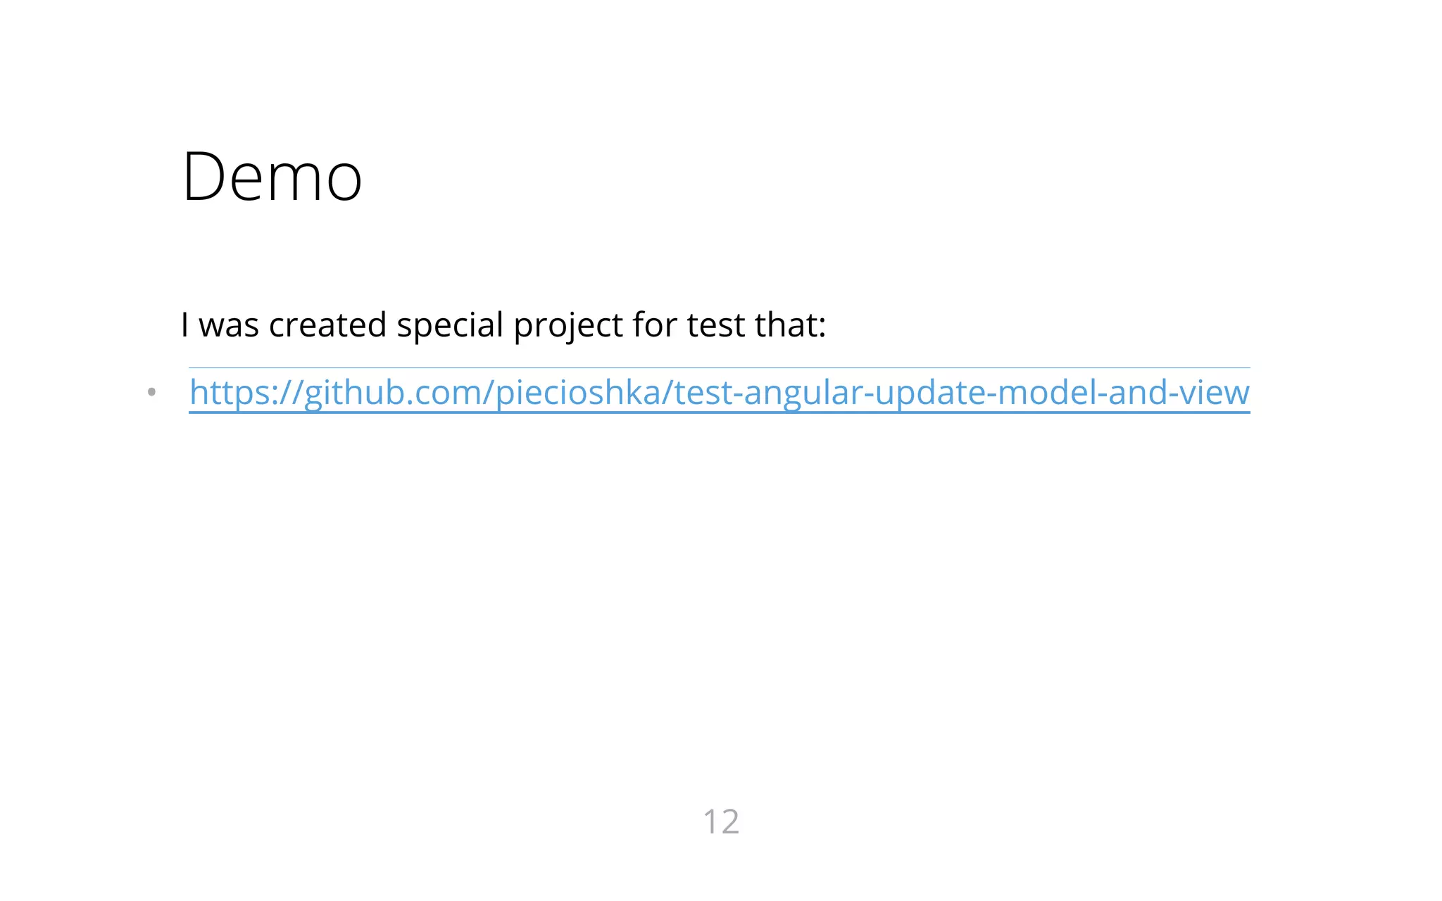Open the GitHub test-angular-update-model-and-view link

pos(718,393)
